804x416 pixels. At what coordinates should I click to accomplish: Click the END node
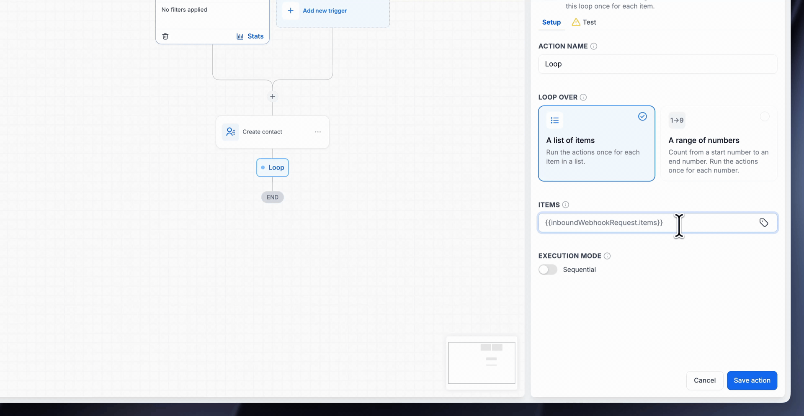tap(273, 197)
